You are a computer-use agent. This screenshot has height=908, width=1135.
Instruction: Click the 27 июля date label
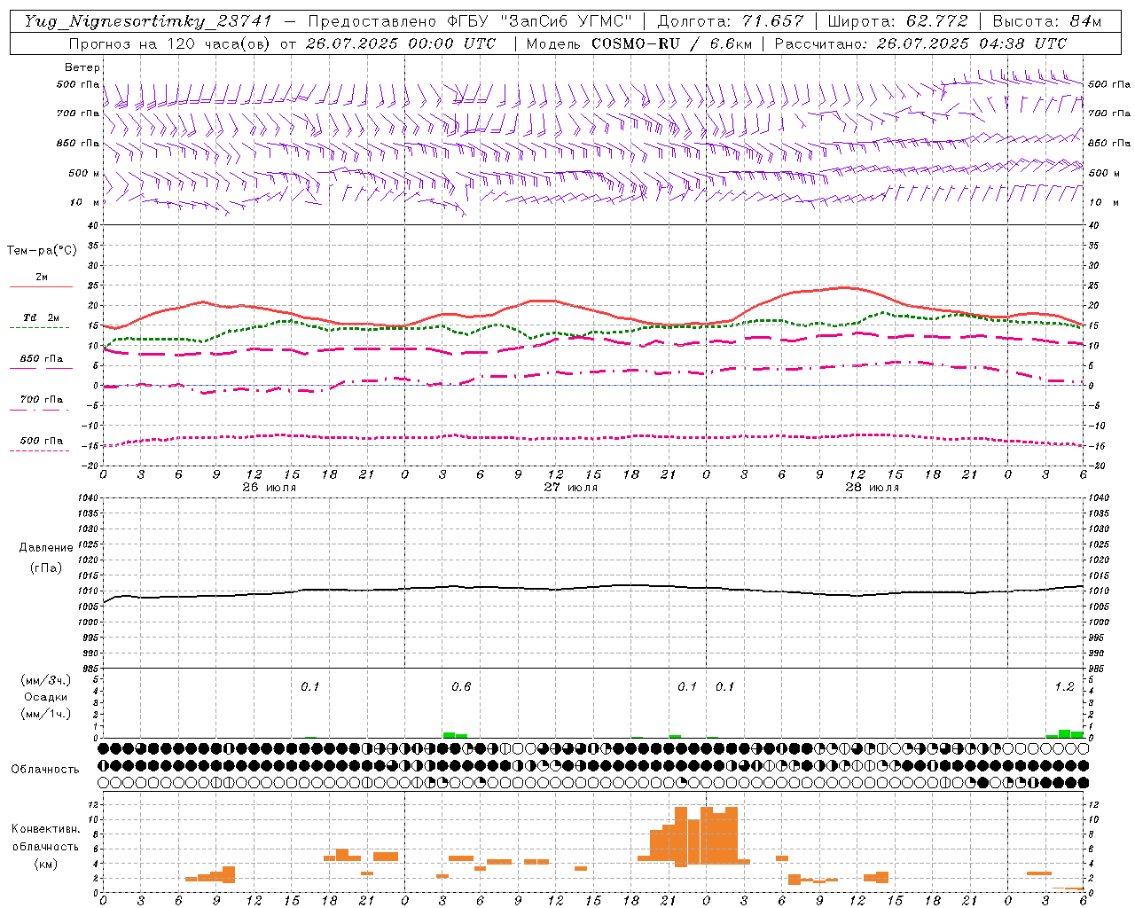[570, 488]
